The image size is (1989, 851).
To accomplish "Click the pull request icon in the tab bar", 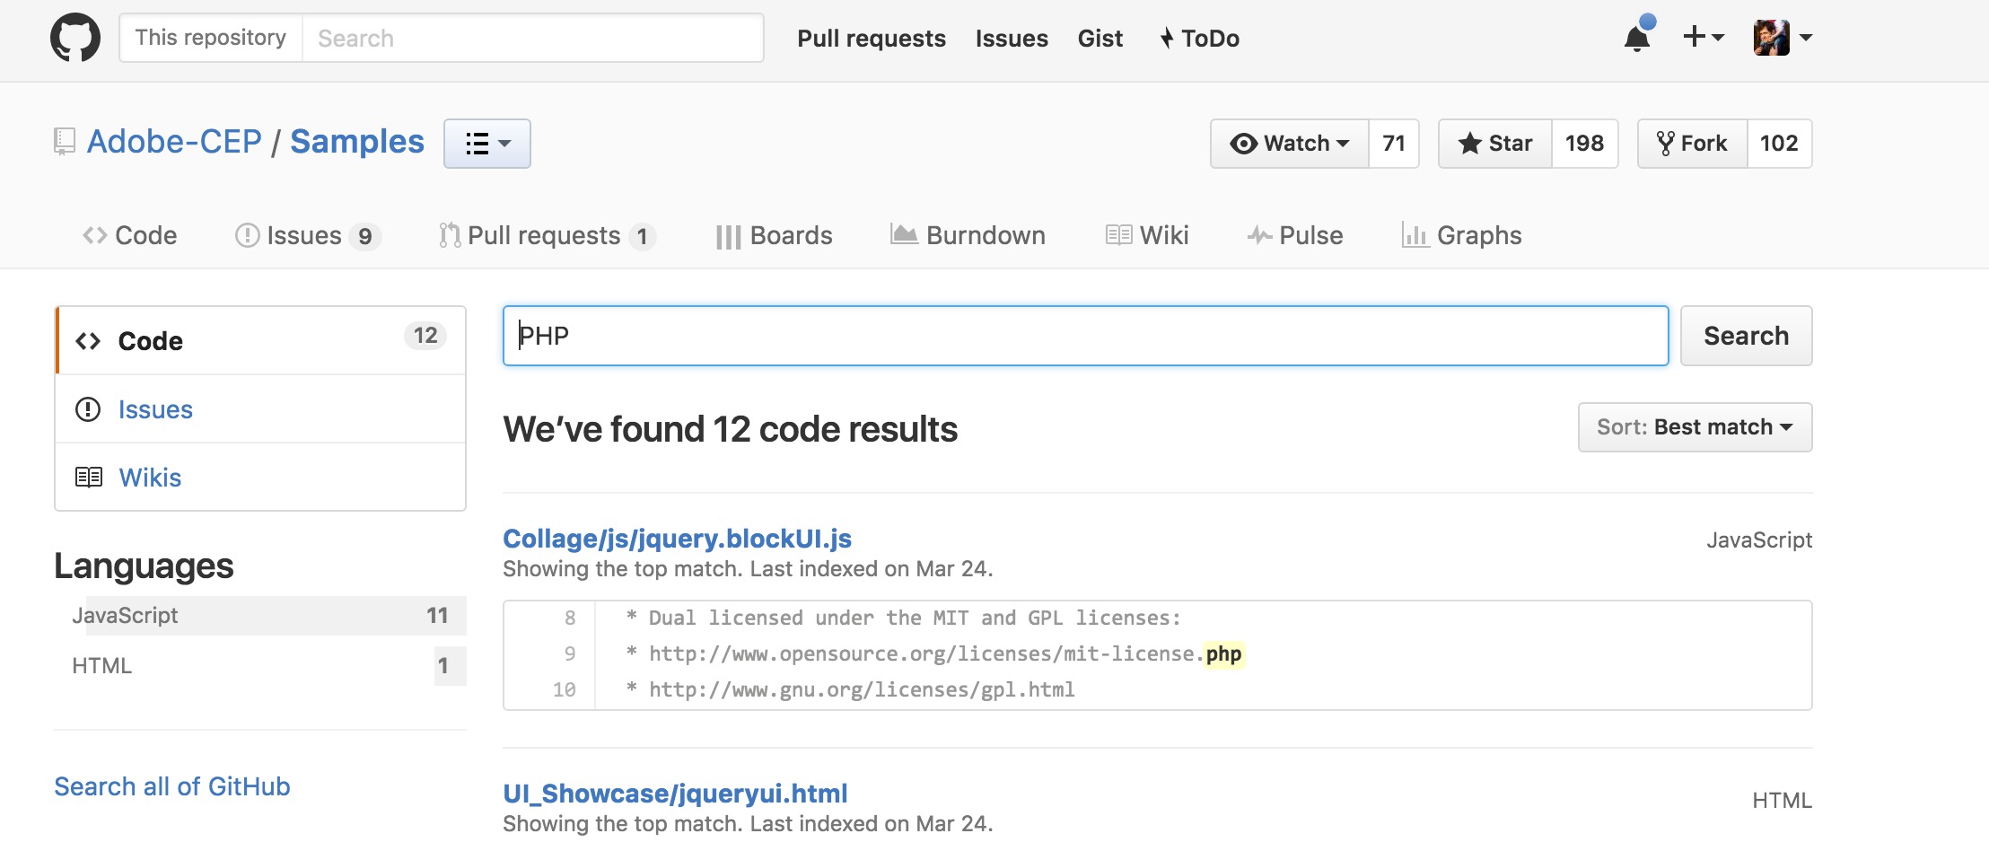I will tap(450, 235).
